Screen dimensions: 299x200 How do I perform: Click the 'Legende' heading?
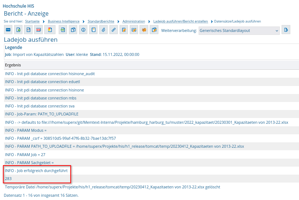[13, 48]
